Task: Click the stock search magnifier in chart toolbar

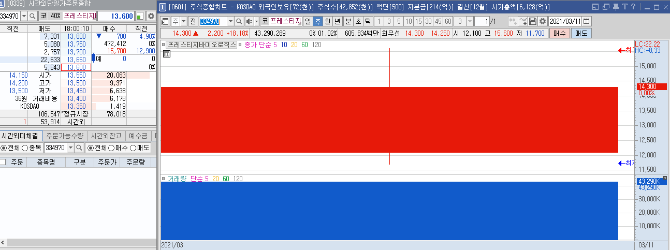Action: (239, 21)
